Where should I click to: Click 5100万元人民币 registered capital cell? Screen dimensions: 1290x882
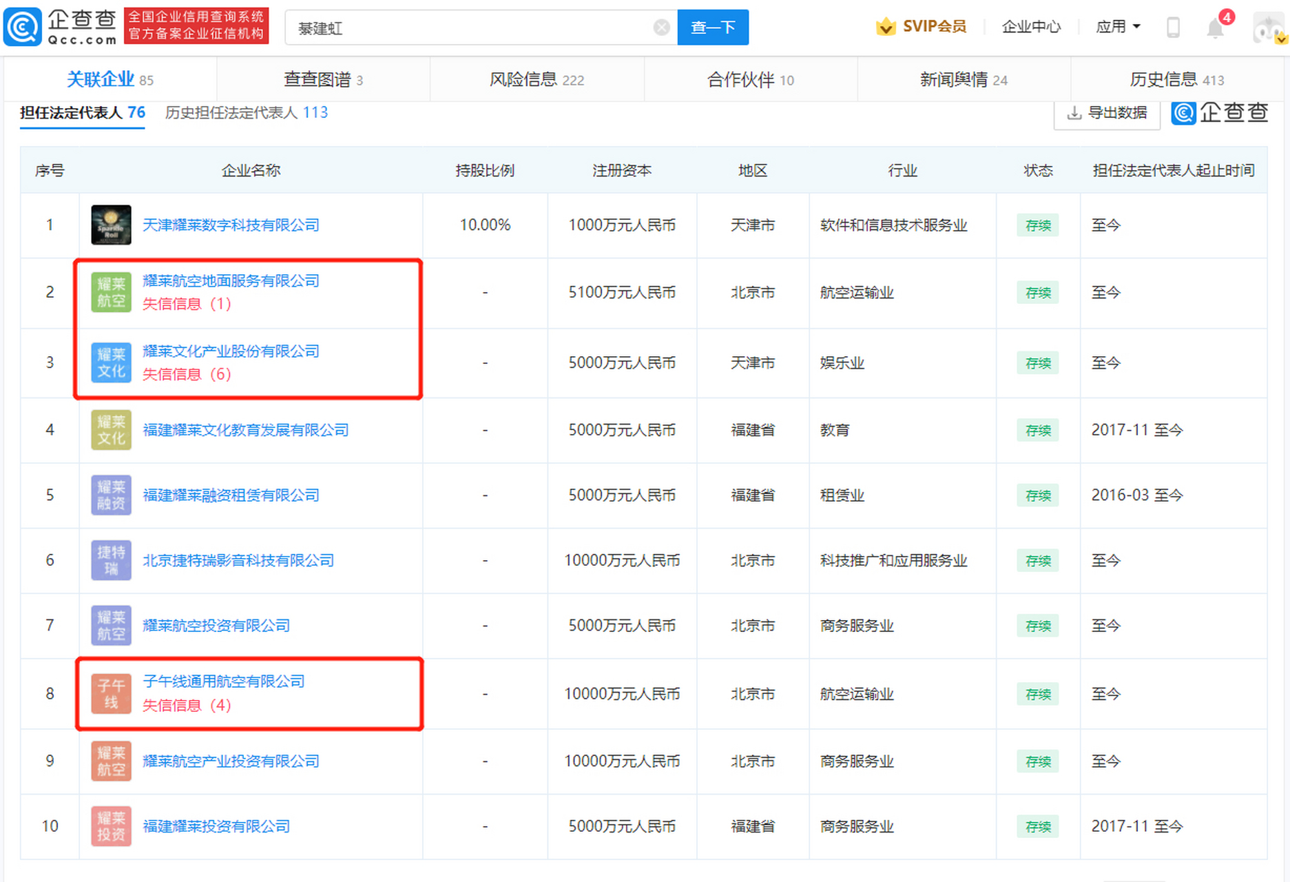tap(622, 292)
